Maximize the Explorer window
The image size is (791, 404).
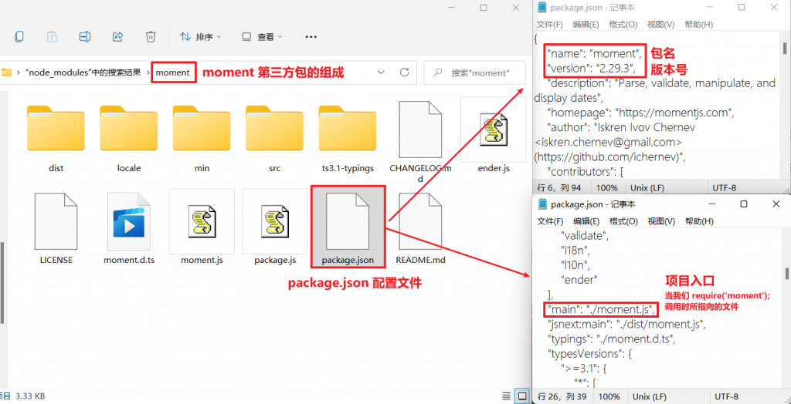click(x=484, y=8)
